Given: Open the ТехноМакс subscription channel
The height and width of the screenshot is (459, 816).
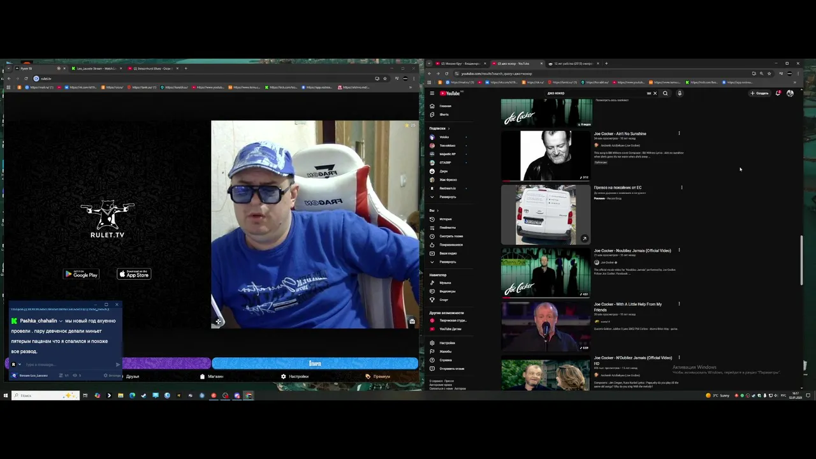Looking at the screenshot, I should [449, 145].
